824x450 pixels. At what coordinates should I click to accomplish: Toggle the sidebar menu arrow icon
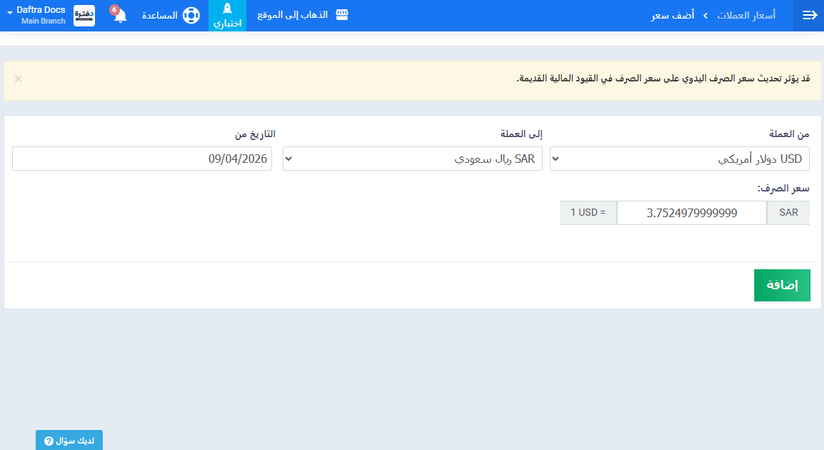coord(810,16)
